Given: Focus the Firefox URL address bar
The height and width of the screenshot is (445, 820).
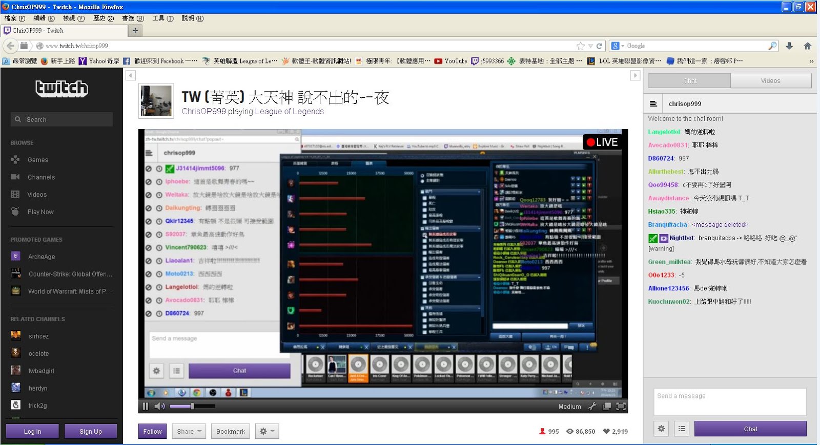Looking at the screenshot, I should 307,46.
